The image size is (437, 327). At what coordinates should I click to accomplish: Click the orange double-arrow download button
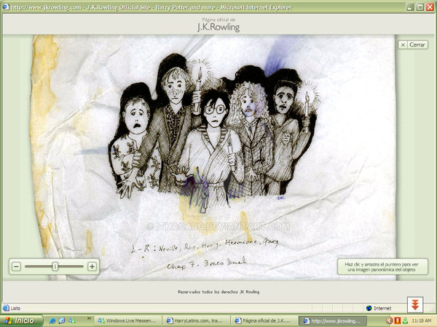point(415,304)
